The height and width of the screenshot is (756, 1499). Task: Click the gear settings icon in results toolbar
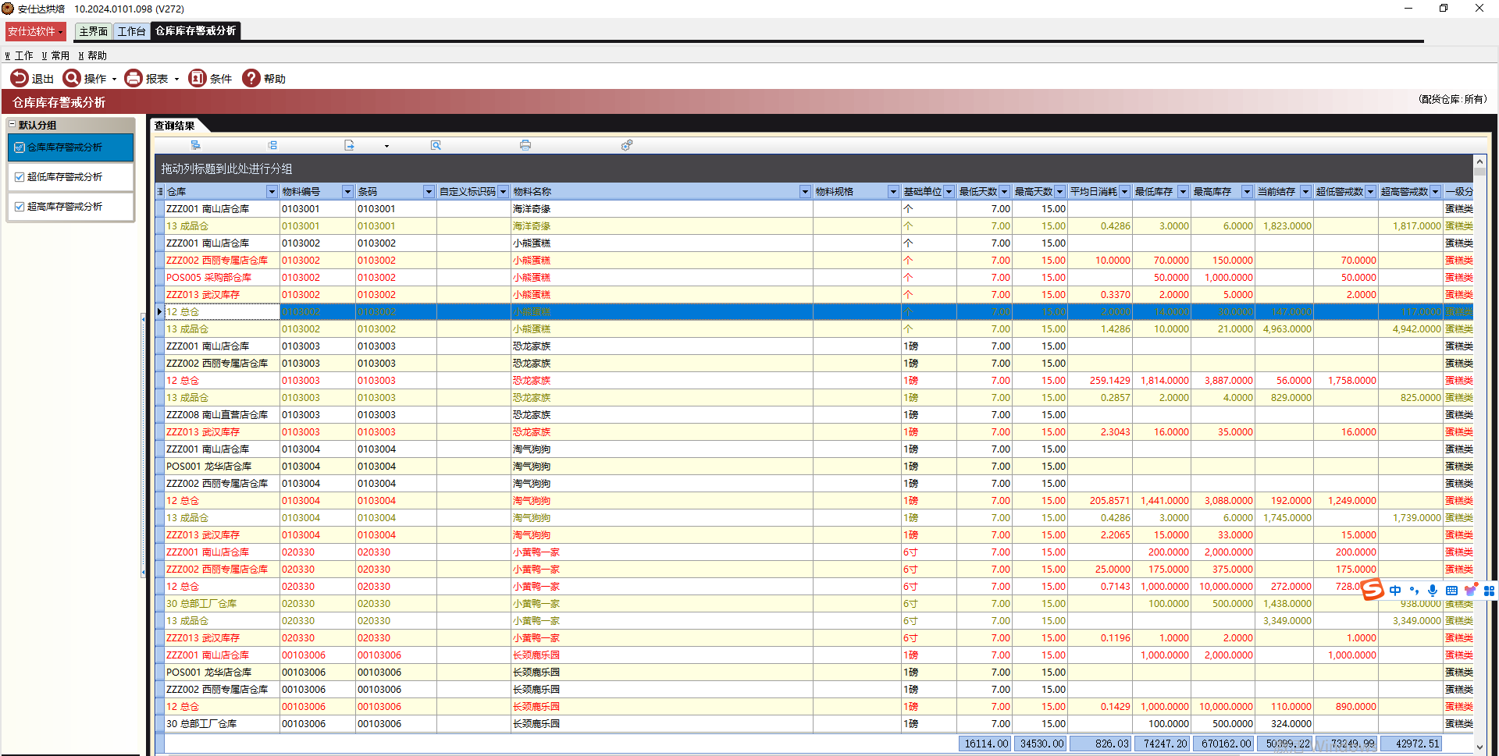pos(626,145)
